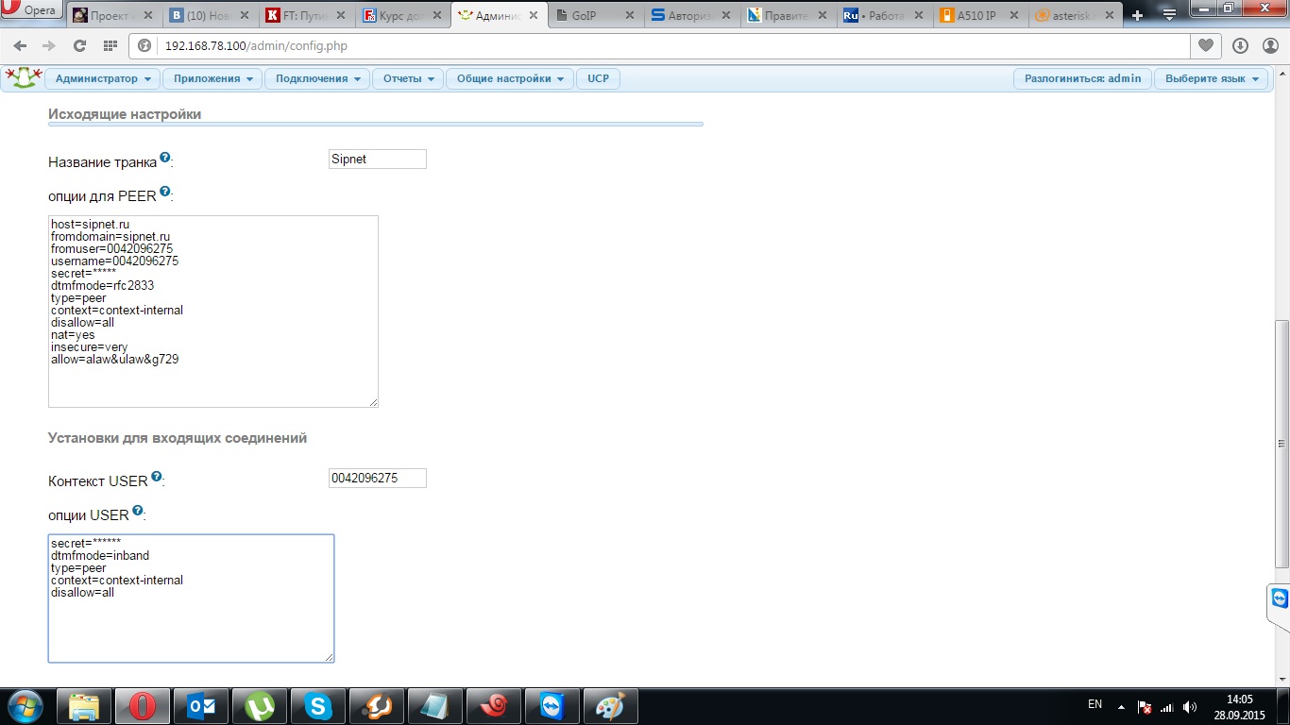Click the page vertical scrollbar
This screenshot has height=725, width=1290.
[x=1282, y=444]
